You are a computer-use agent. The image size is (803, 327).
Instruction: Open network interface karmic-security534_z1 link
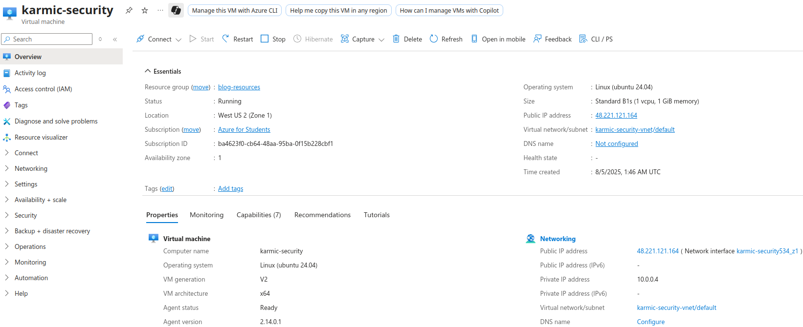point(767,251)
